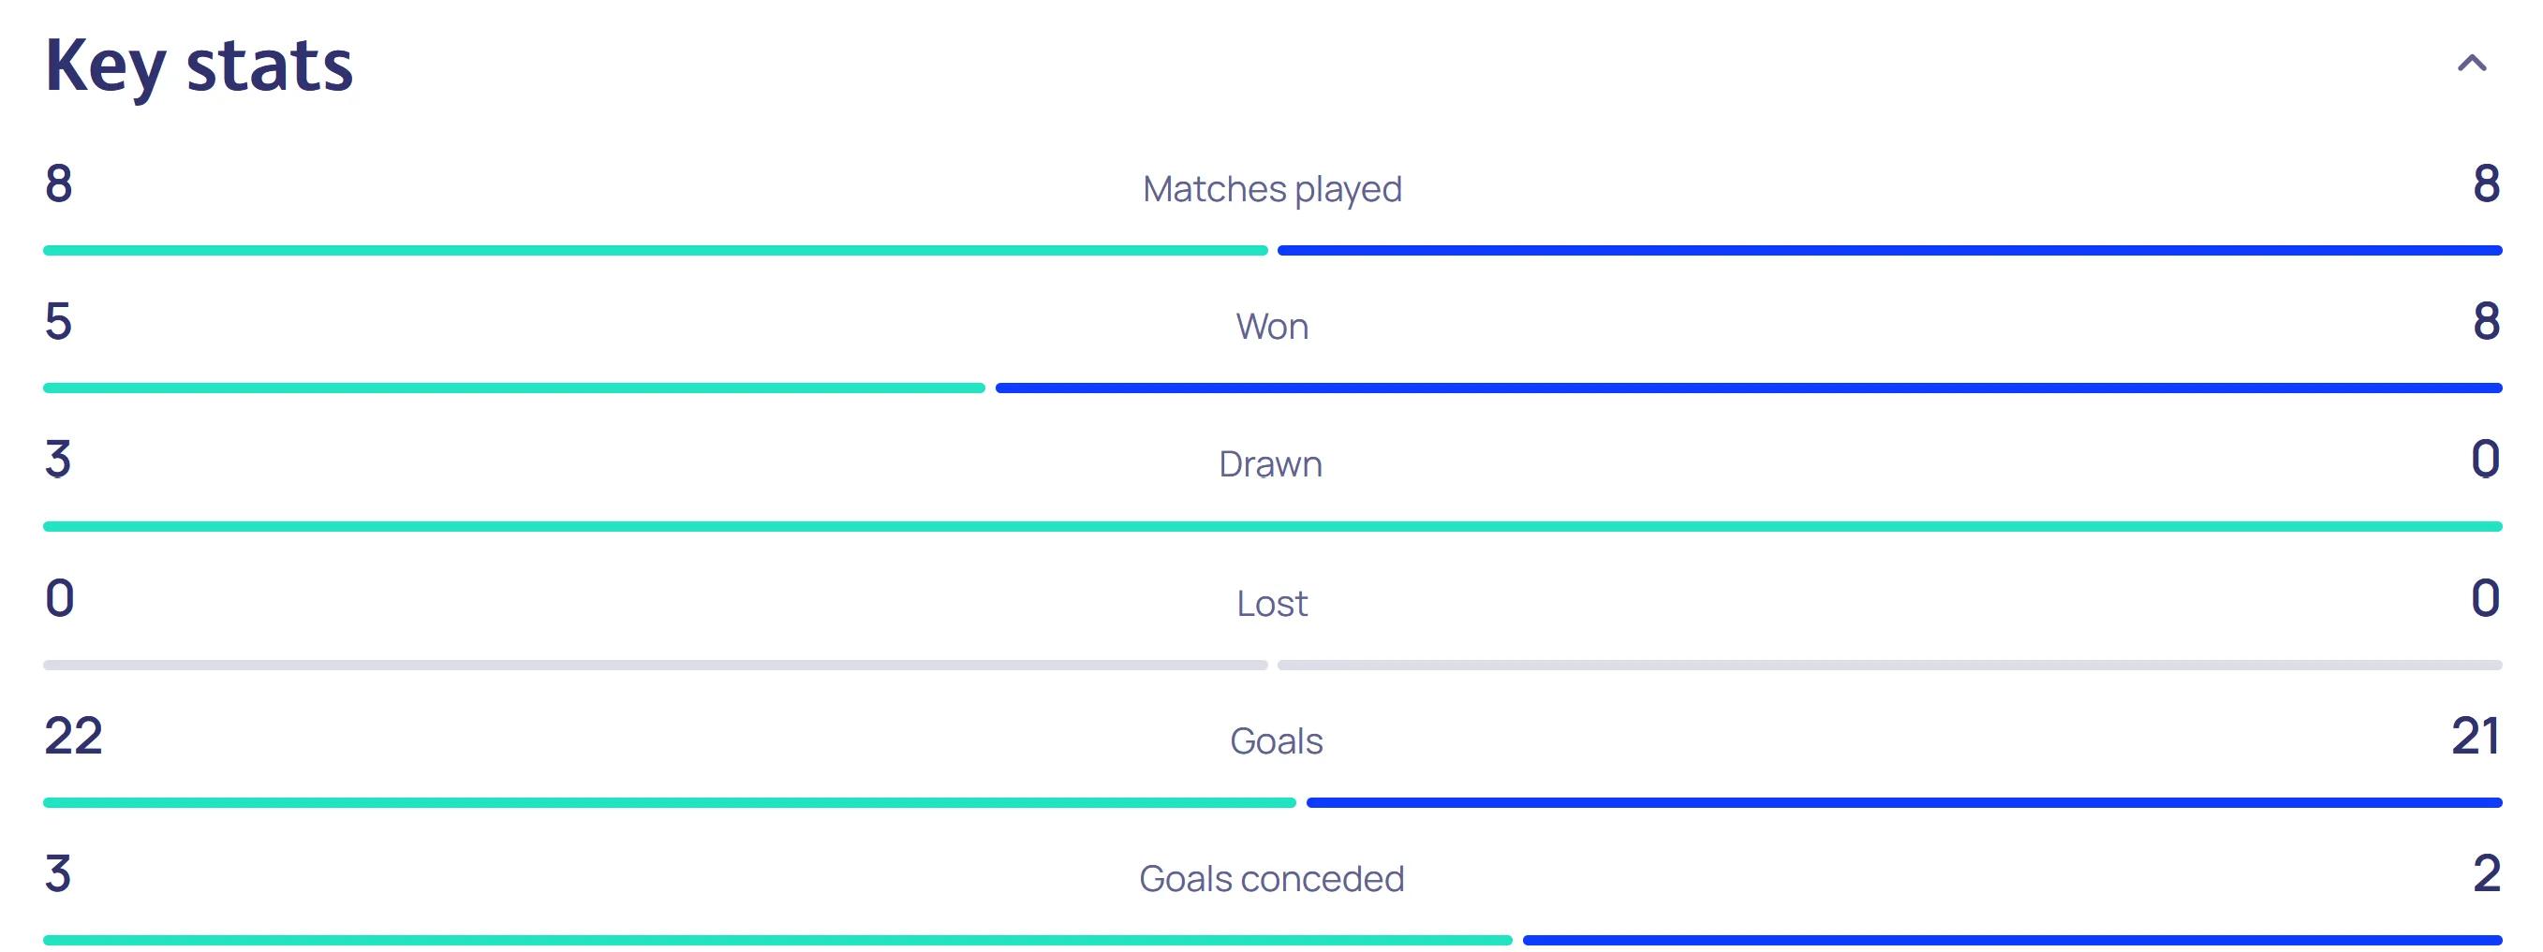Select the Won stat label

1272,327
